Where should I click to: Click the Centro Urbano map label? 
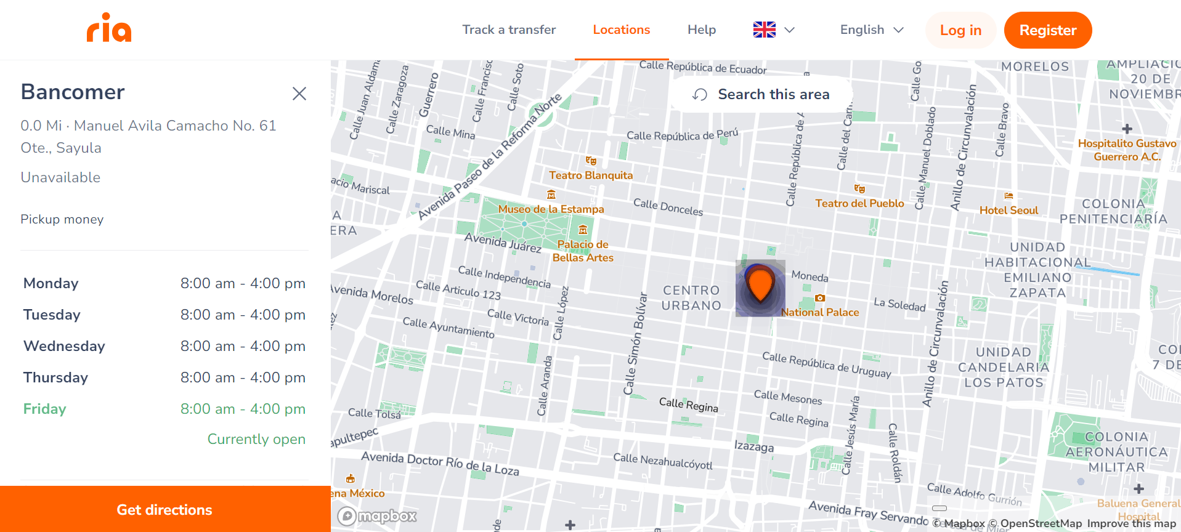click(x=691, y=298)
